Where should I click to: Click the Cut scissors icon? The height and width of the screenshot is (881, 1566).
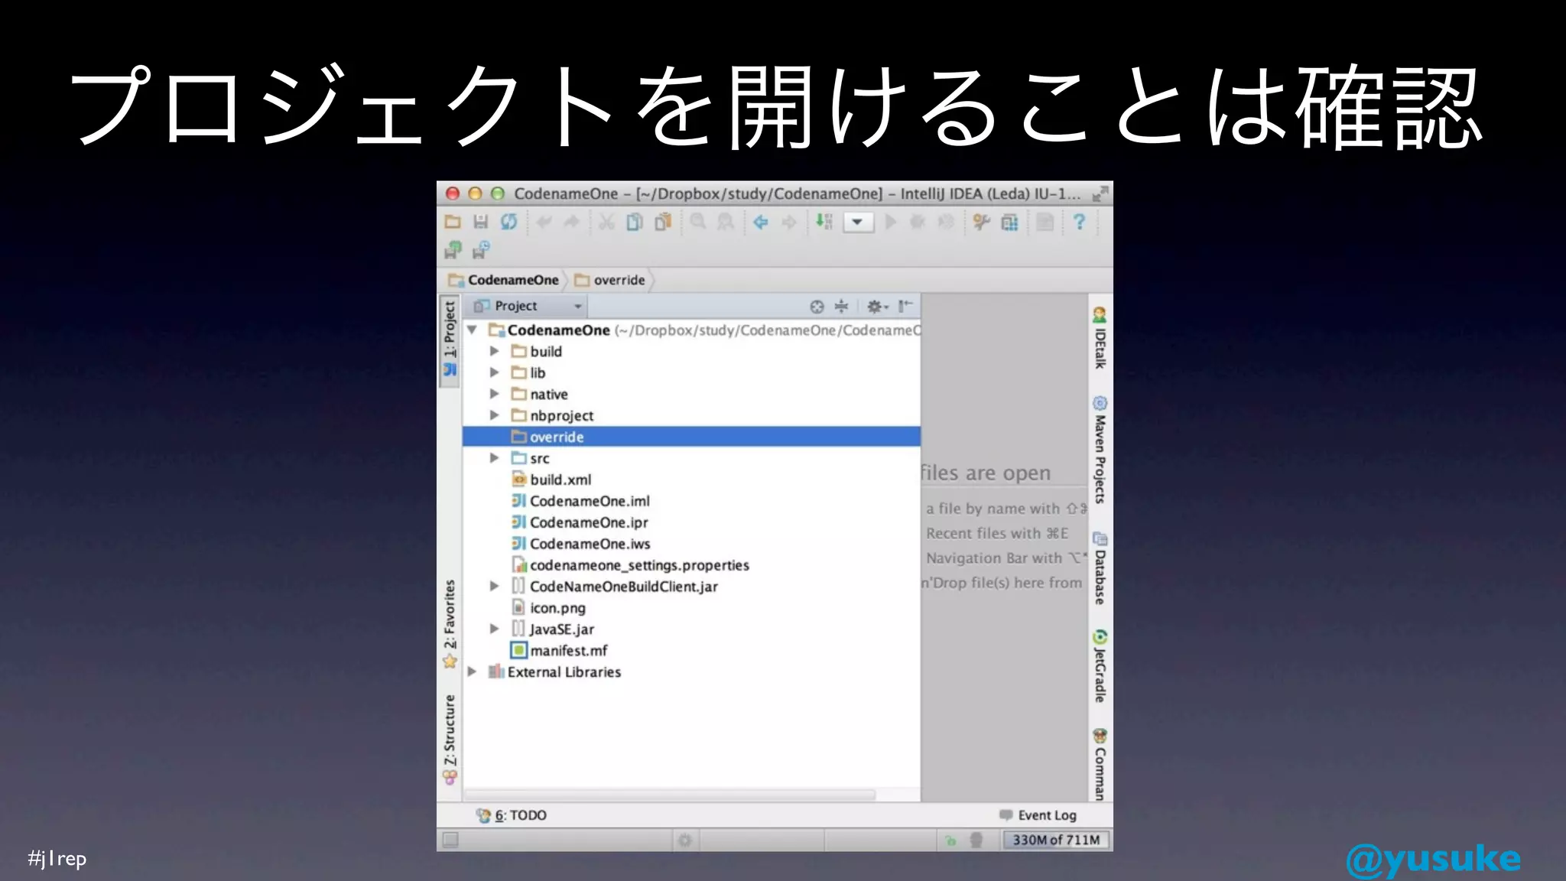click(606, 222)
